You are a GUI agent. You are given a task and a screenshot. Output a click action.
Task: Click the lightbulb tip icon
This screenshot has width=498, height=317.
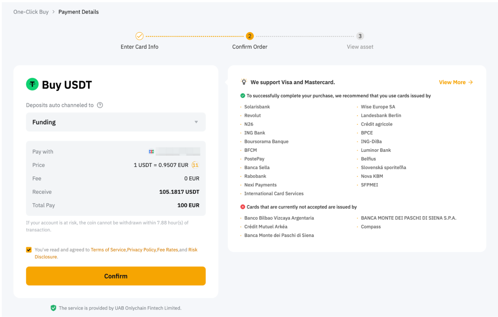(x=244, y=82)
